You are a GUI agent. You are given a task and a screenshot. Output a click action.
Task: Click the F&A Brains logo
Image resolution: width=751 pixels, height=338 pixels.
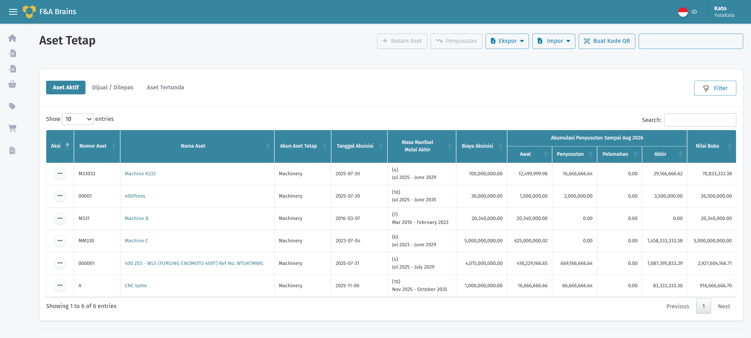click(x=49, y=12)
